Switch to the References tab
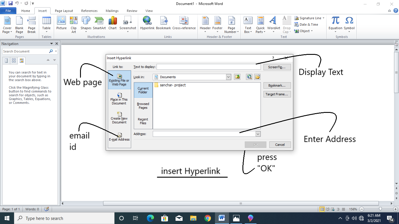This screenshot has width=399, height=224. click(89, 11)
